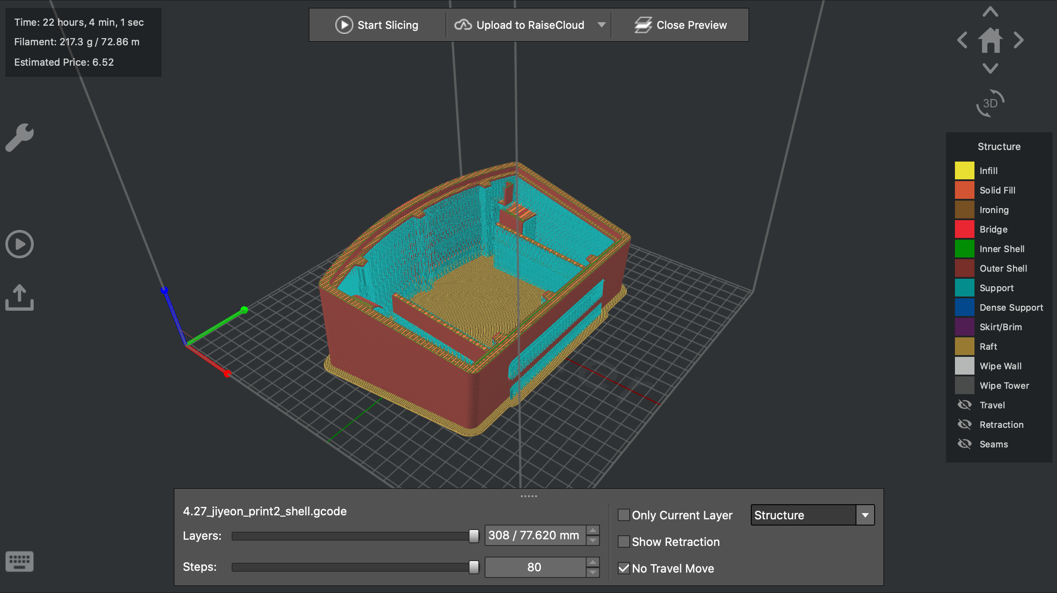Increment the layer number stepper up
The image size is (1057, 593).
pyautogui.click(x=593, y=530)
